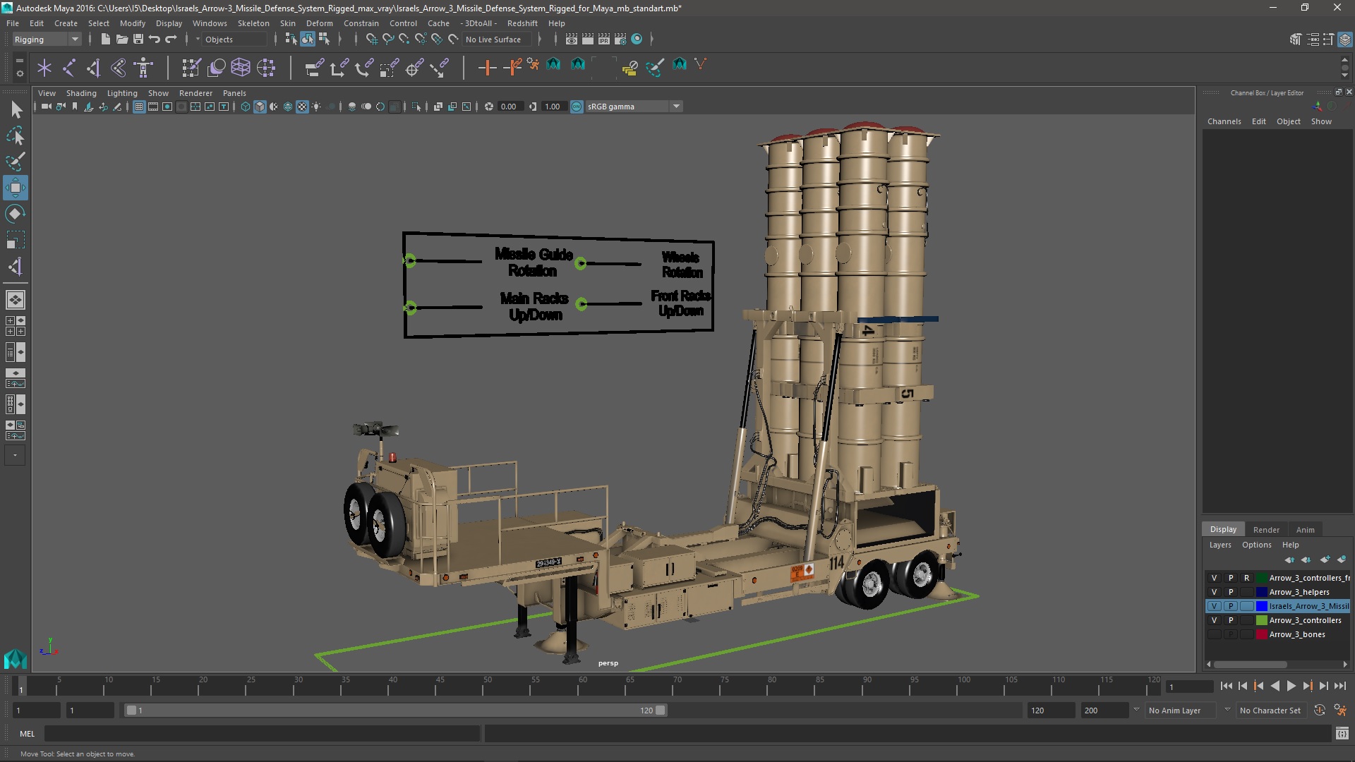1355x762 pixels.
Task: Click the range slider end handle
Action: click(x=661, y=710)
